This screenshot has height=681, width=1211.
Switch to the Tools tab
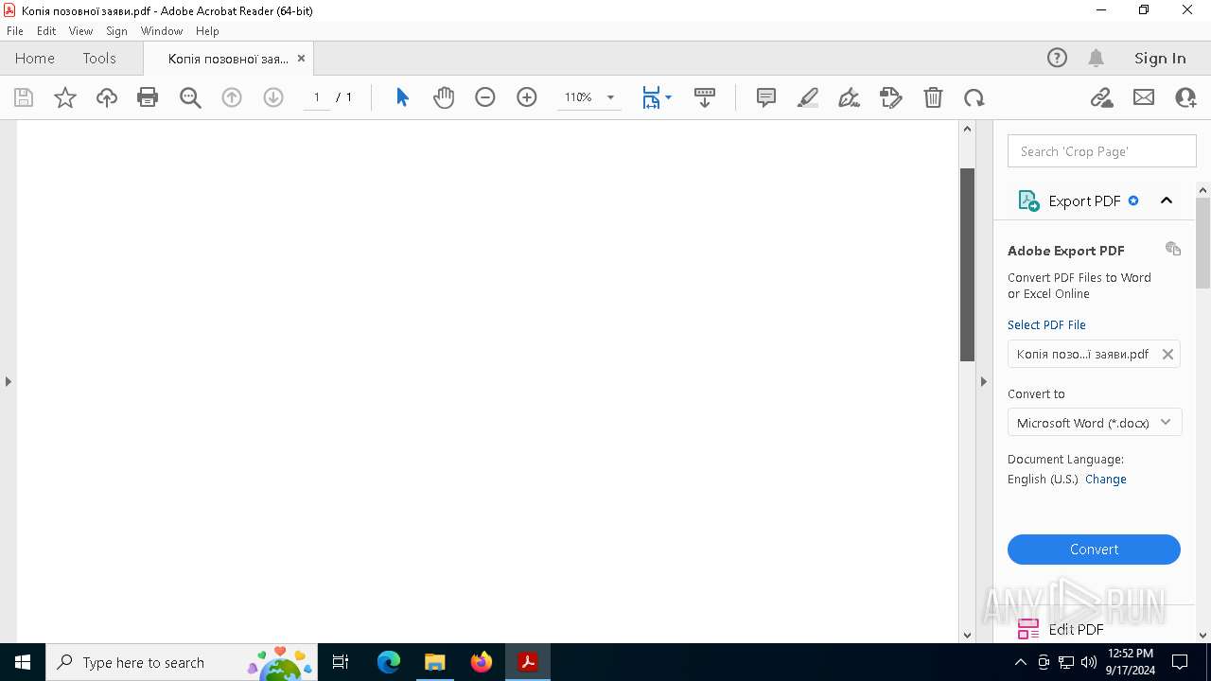pos(99,58)
